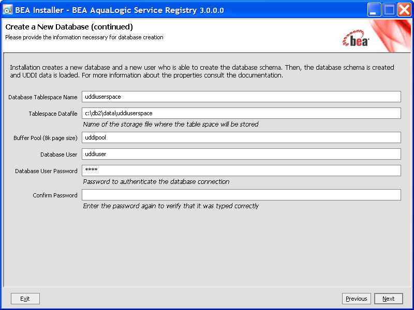
Task: Click the 'Tablespace Datafile' label
Action: coord(53,114)
